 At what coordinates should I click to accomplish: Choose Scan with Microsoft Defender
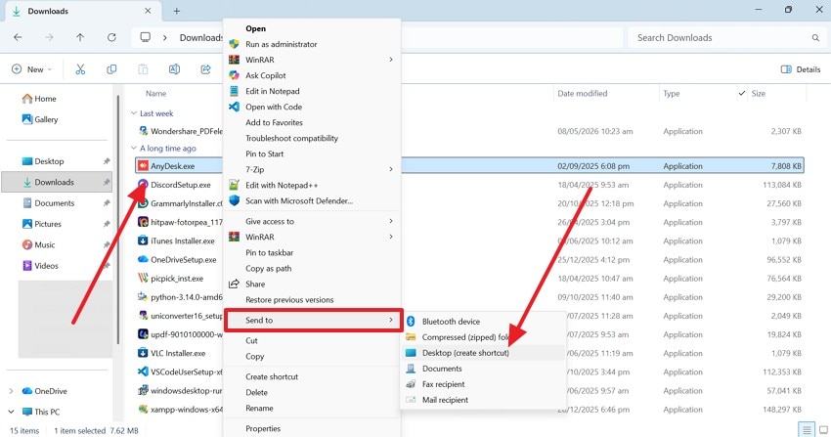(312, 200)
